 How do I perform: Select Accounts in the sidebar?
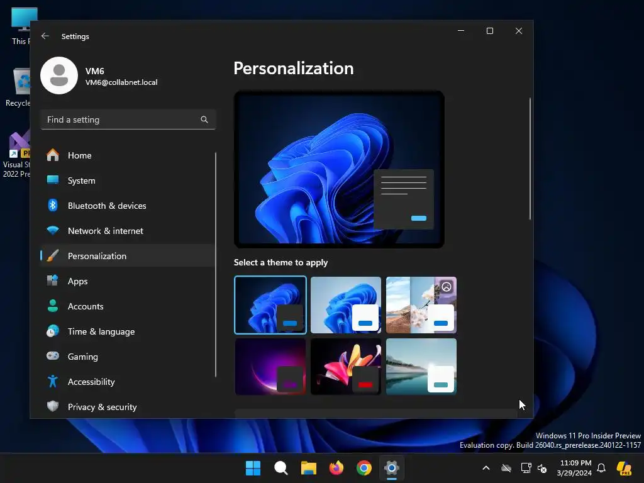128,306
